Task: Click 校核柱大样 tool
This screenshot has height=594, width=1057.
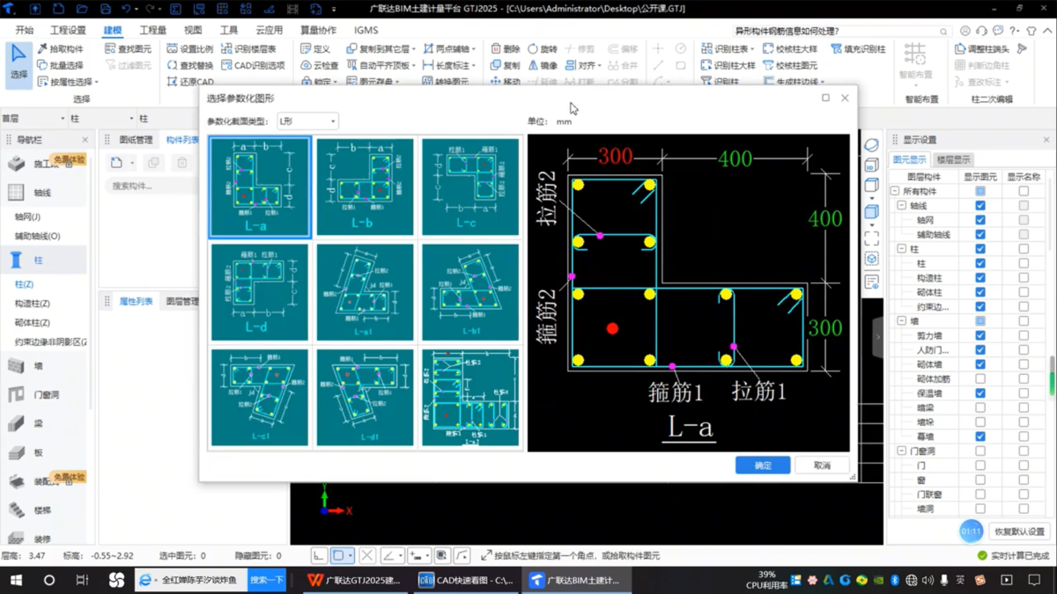Action: pyautogui.click(x=790, y=49)
